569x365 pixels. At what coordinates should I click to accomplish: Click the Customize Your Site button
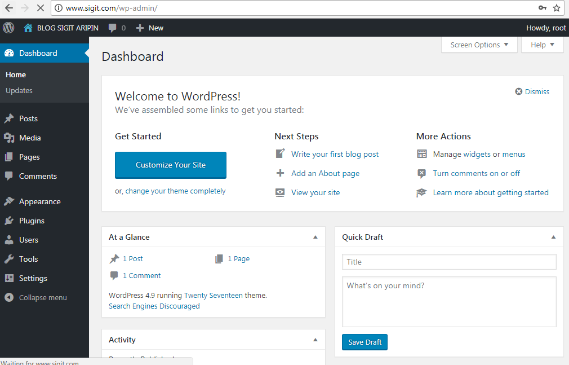coord(171,165)
